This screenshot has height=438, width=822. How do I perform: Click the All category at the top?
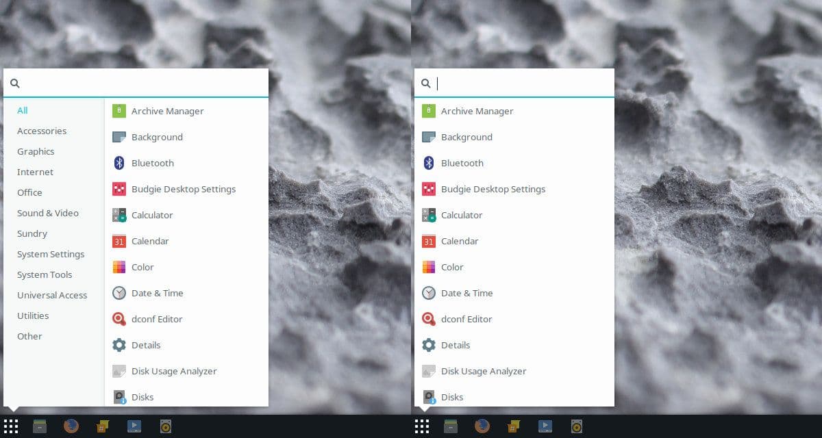[x=23, y=110]
